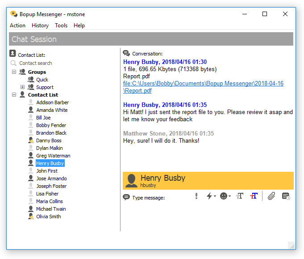Select contact Amanda White
This screenshot has height=259, width=304.
point(52,110)
